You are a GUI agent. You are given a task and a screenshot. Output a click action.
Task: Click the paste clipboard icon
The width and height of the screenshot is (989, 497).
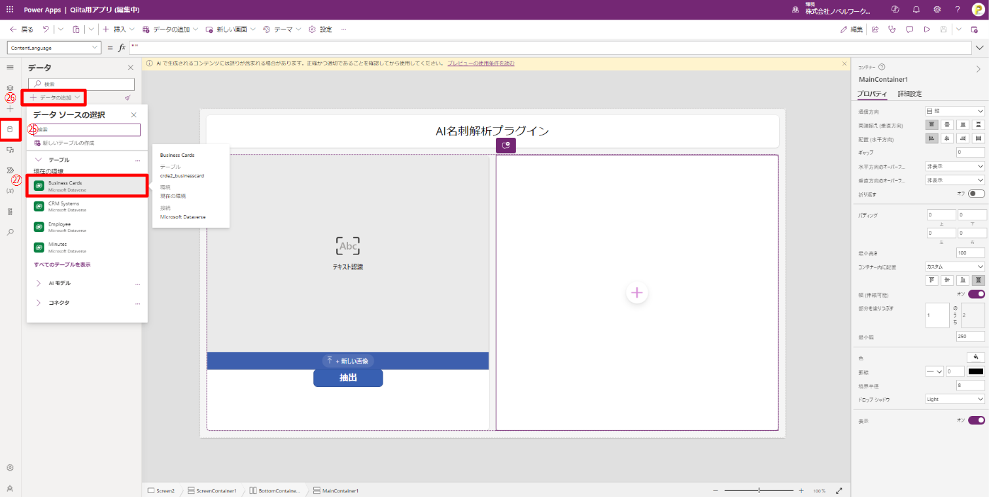76,29
